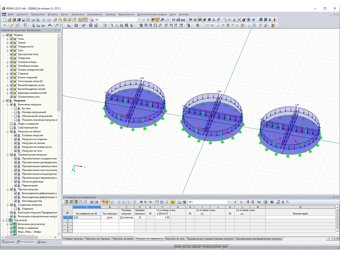Open the Расчет menu

(64, 14)
